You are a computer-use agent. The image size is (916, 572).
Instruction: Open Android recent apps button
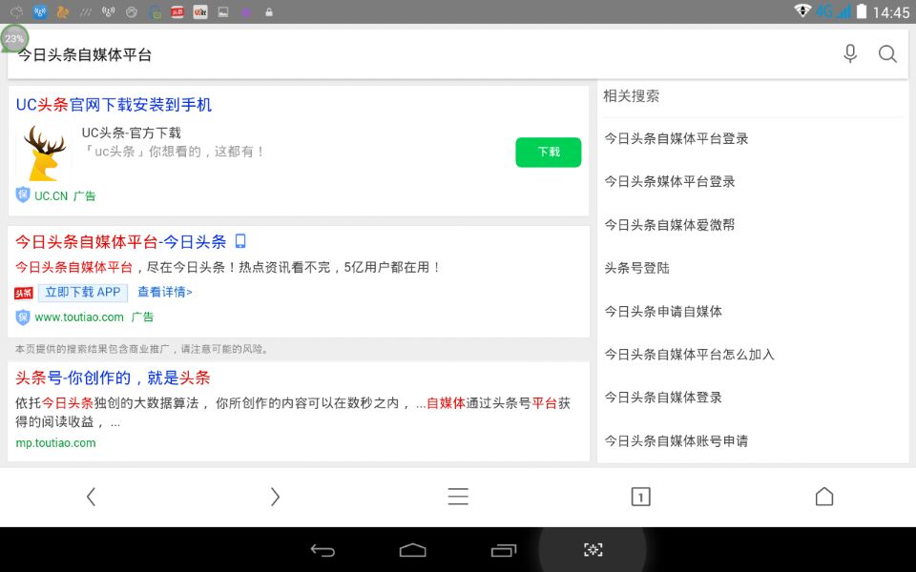(504, 550)
